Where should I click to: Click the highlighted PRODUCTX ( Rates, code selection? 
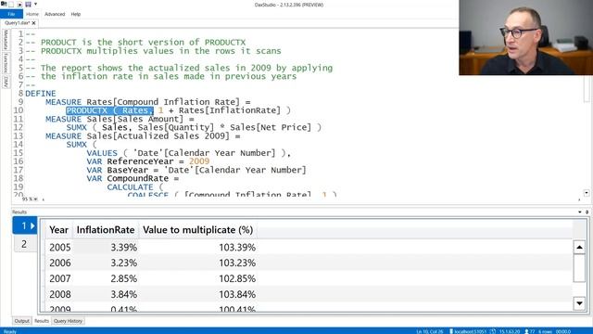click(x=109, y=110)
